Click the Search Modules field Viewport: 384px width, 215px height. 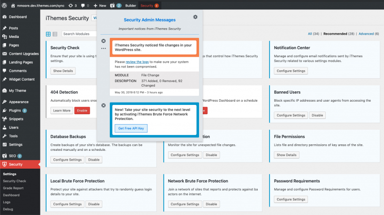coord(79,34)
